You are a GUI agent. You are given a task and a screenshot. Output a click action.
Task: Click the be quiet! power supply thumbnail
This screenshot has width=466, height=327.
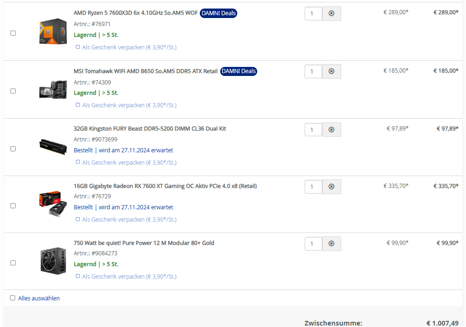[53, 261]
